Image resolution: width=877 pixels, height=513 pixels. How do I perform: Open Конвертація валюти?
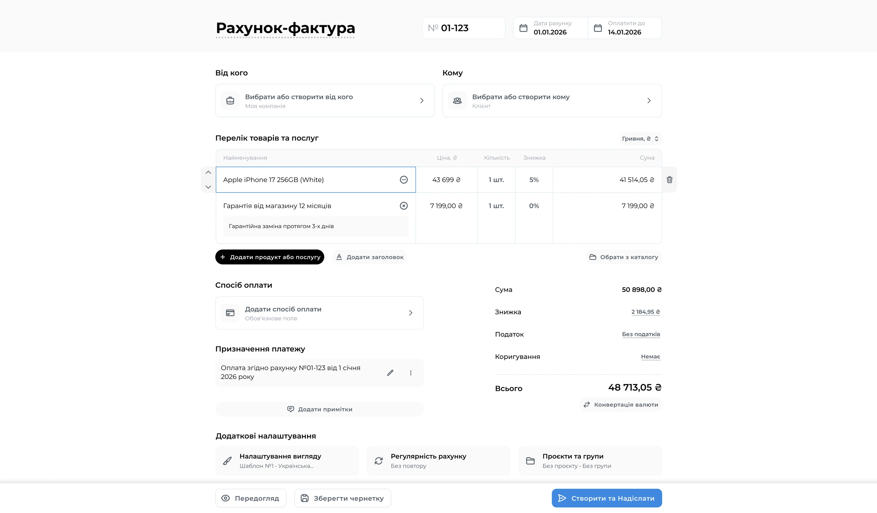coord(621,404)
